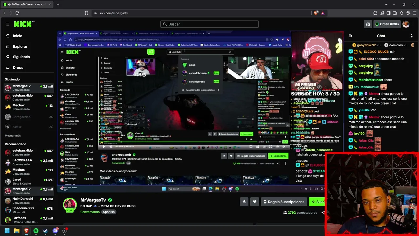Open the Brave VPN shield icon
The width and height of the screenshot is (419, 236).
click(x=408, y=13)
